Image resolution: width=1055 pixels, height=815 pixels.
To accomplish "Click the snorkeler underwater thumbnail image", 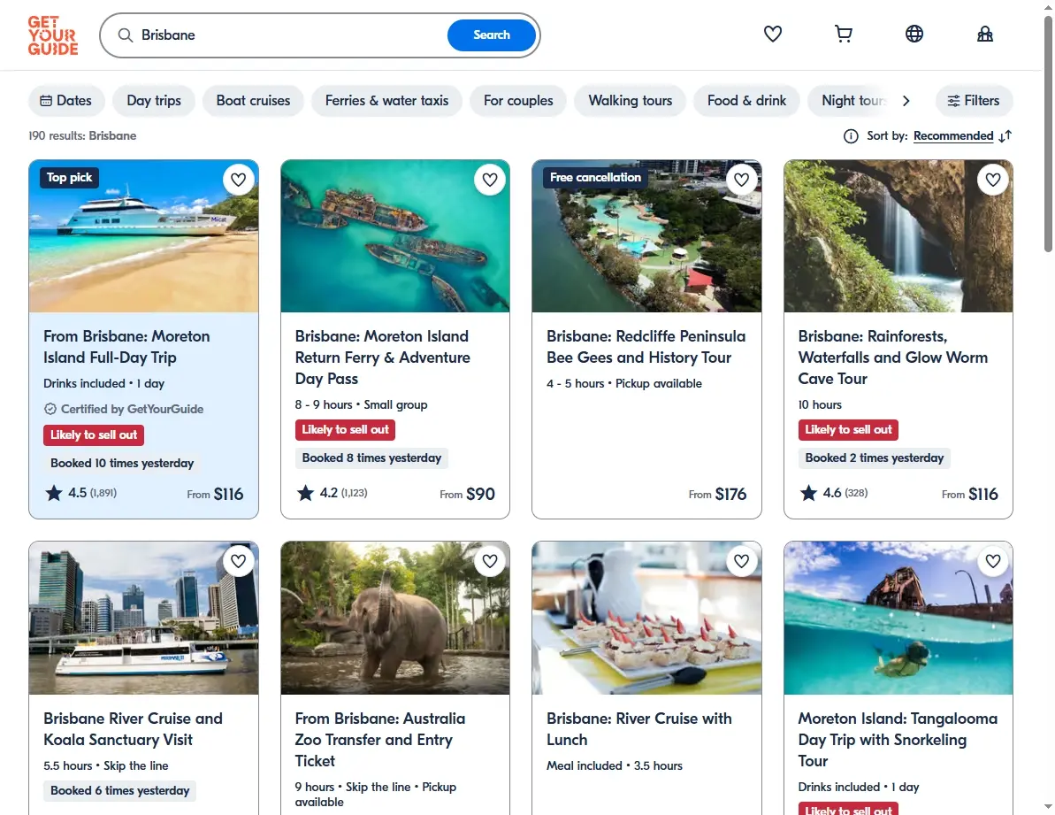I will (x=898, y=618).
